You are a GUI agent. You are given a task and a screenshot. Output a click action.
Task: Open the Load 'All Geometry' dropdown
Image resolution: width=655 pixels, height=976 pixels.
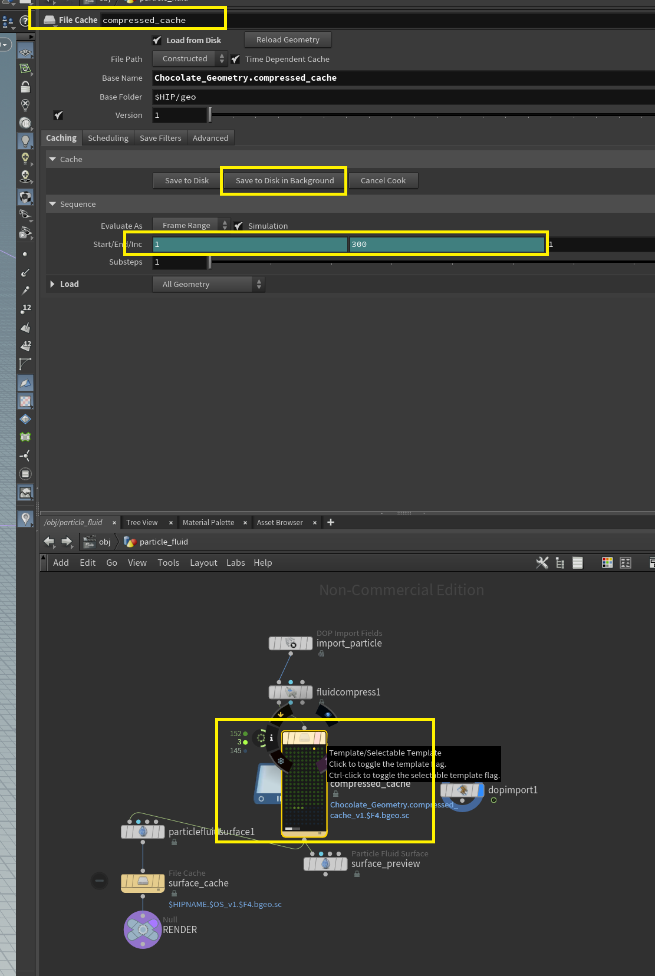point(209,284)
